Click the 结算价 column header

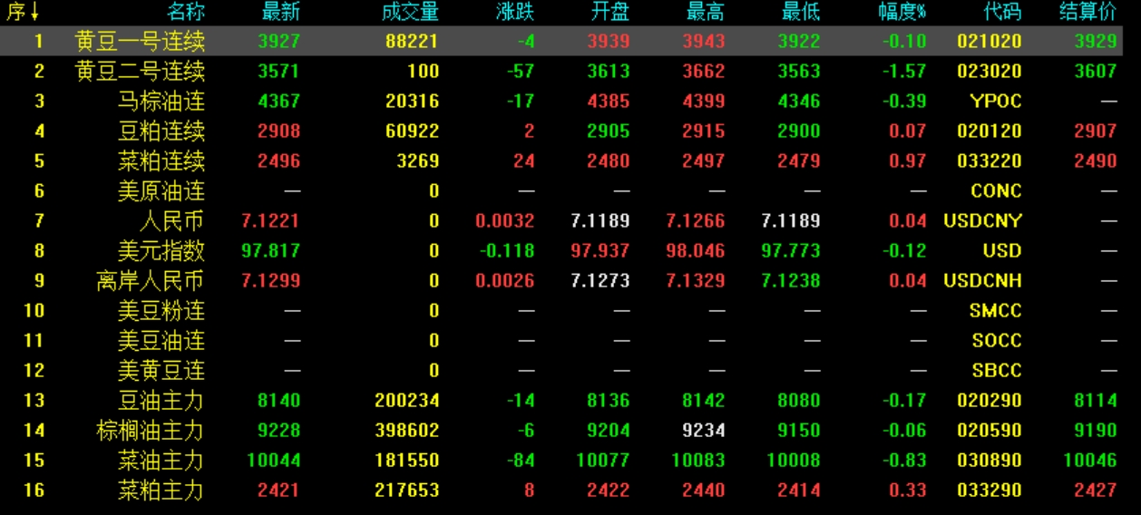click(1088, 12)
